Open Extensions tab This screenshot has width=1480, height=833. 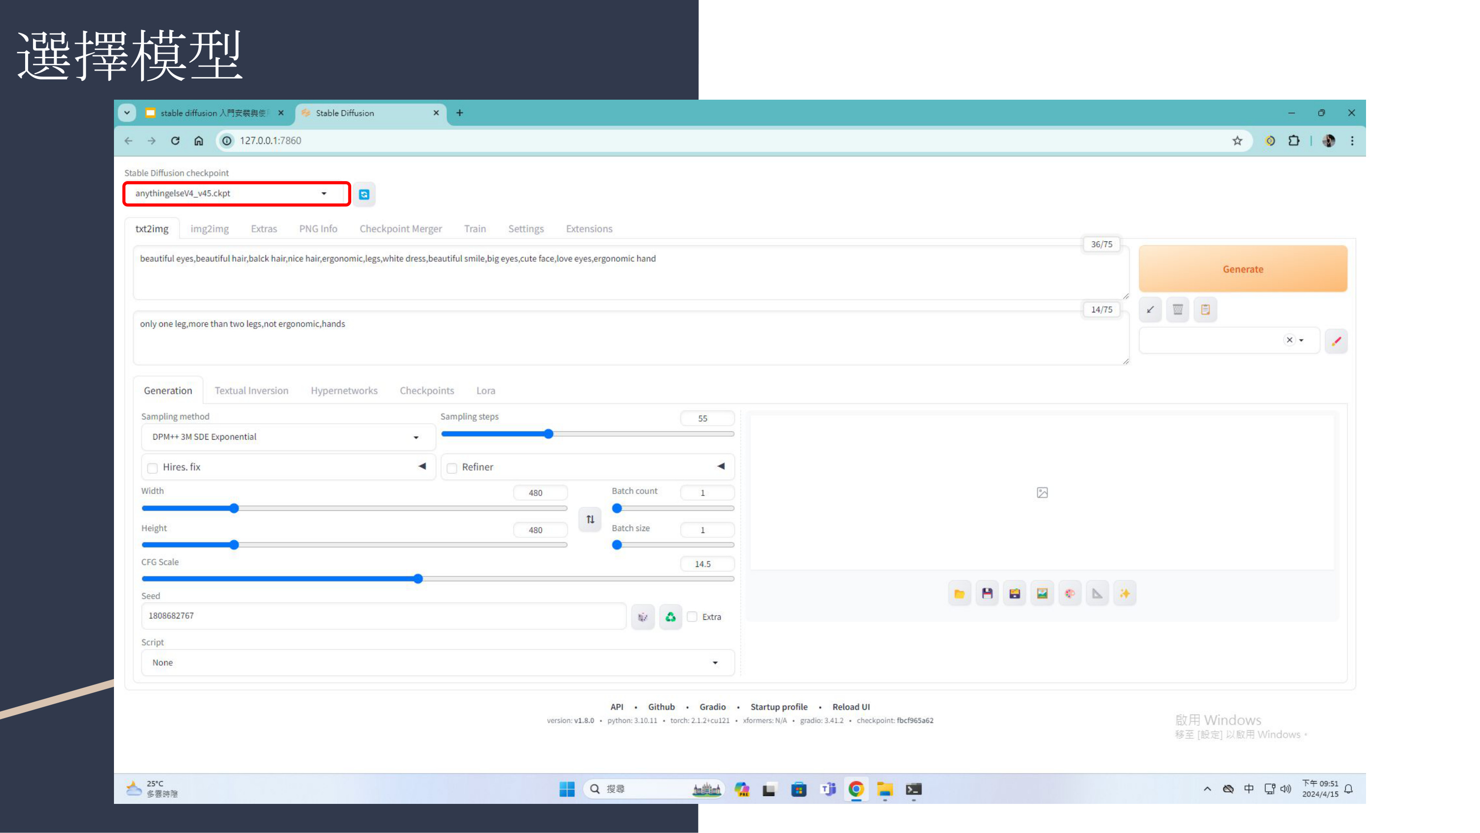589,229
